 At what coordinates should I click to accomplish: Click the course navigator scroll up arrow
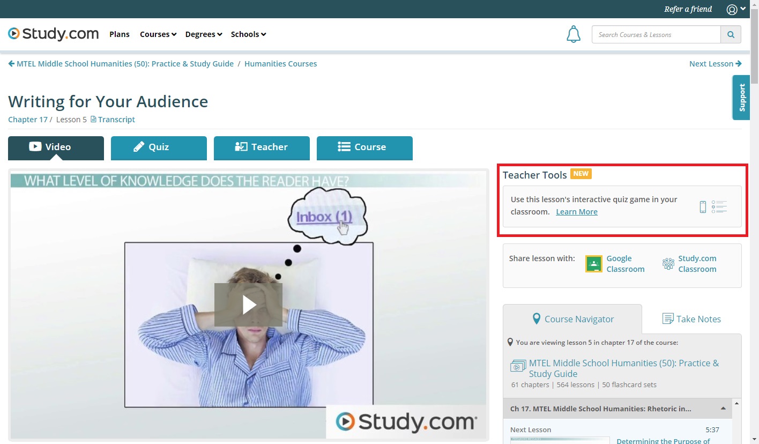tap(737, 403)
